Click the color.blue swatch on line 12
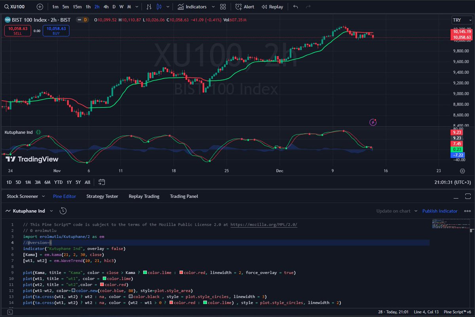The width and height of the screenshot is (475, 317). [74, 290]
